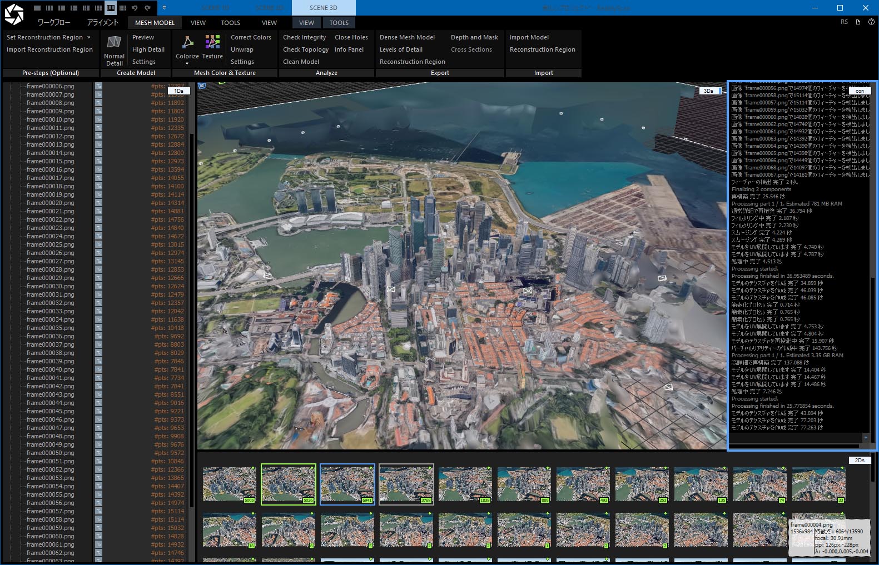Open the quick access toolbar dropdown arrow

[164, 8]
